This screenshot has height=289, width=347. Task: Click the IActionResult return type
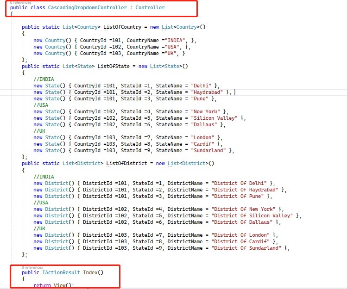(61, 272)
